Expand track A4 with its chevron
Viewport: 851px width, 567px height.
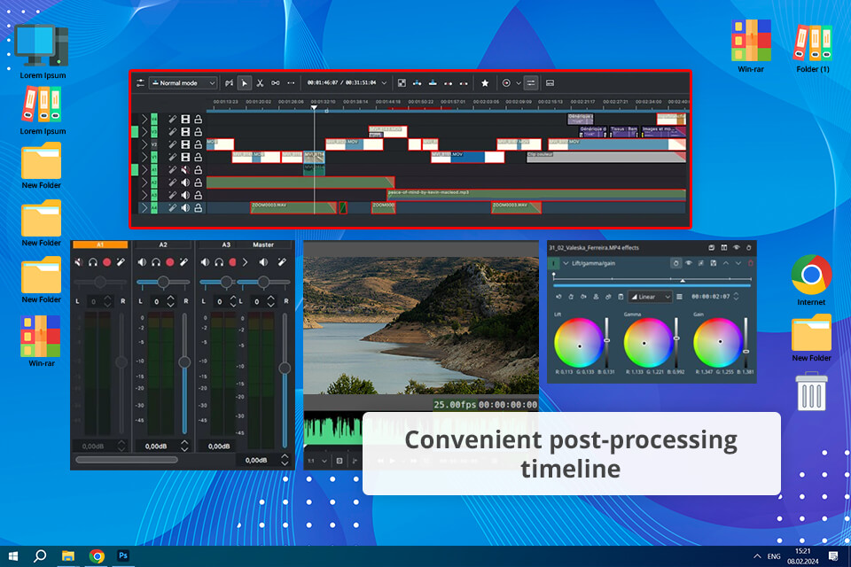click(x=144, y=208)
